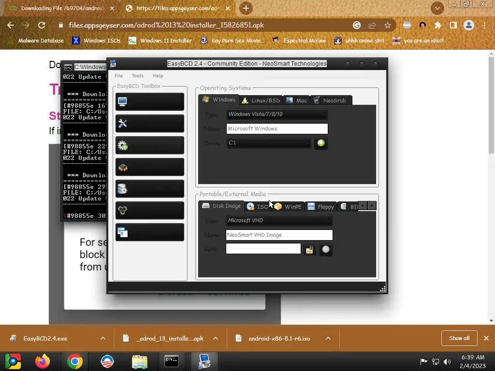
Task: Click the Name field containing Microsoft Windows
Action: pos(277,128)
